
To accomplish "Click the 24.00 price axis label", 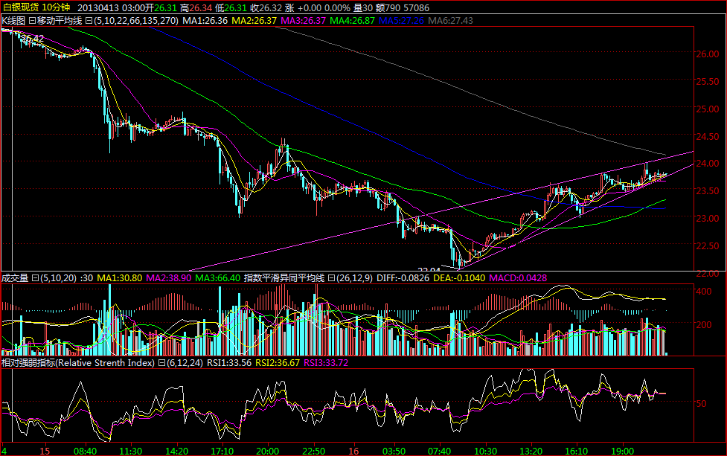I will coord(708,164).
